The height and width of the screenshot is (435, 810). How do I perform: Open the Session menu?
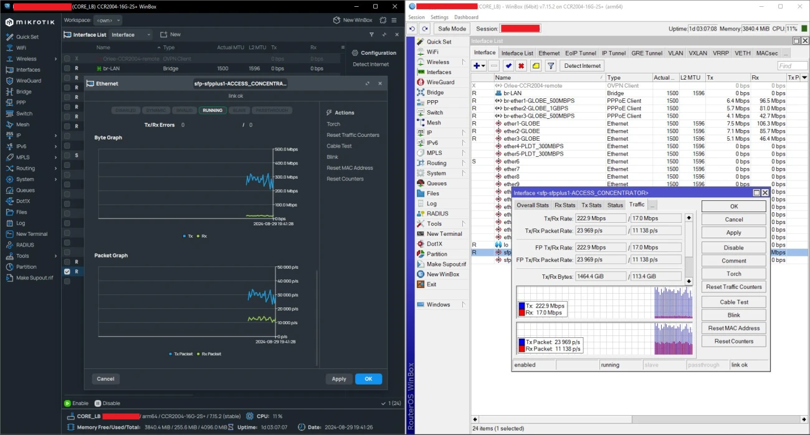tap(416, 17)
